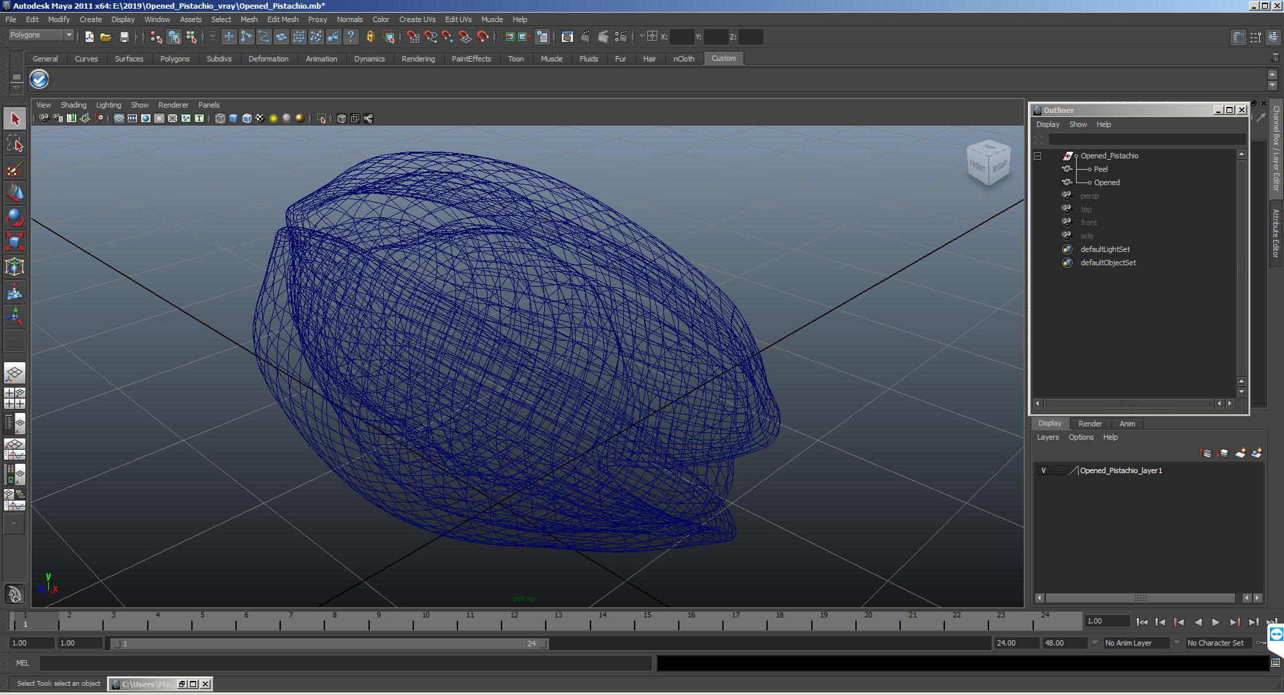Create layer and assign selected objects
1284x695 pixels.
(1257, 453)
